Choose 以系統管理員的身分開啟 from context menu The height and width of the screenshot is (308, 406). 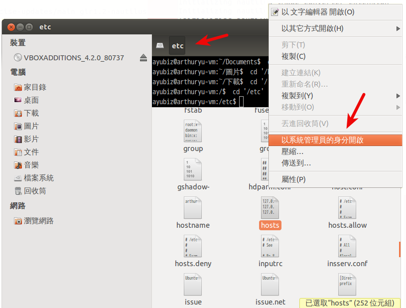(323, 140)
